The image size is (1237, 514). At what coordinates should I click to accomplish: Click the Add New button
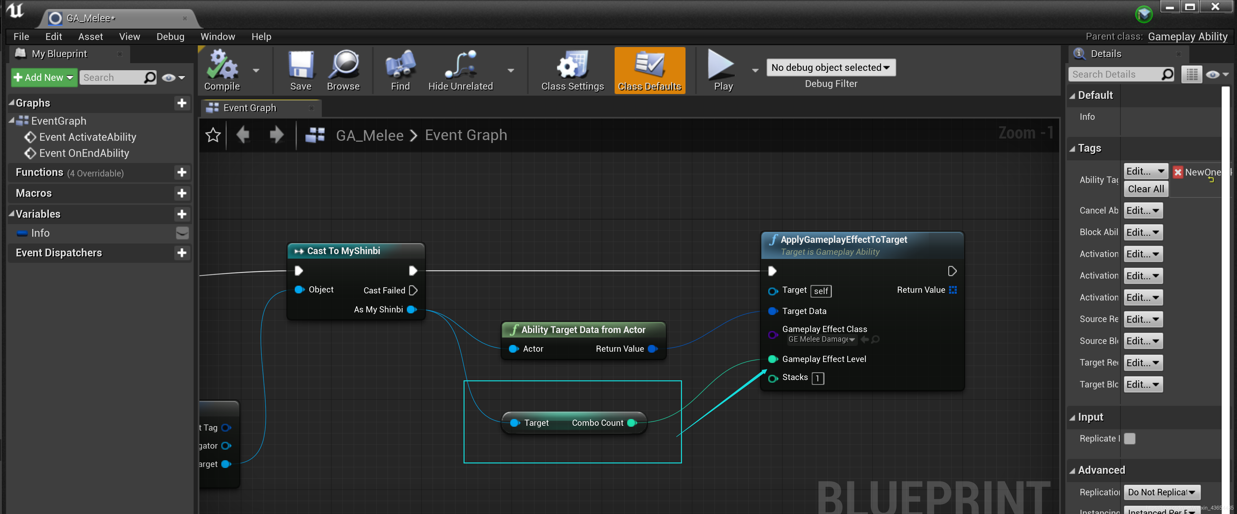43,78
